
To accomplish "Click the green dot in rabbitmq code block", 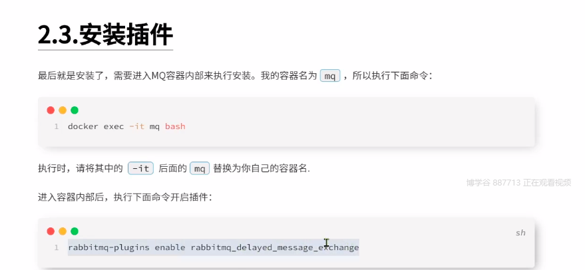I will point(75,231).
